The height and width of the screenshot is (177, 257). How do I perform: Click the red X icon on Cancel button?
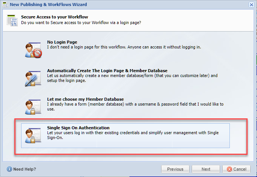229,169
